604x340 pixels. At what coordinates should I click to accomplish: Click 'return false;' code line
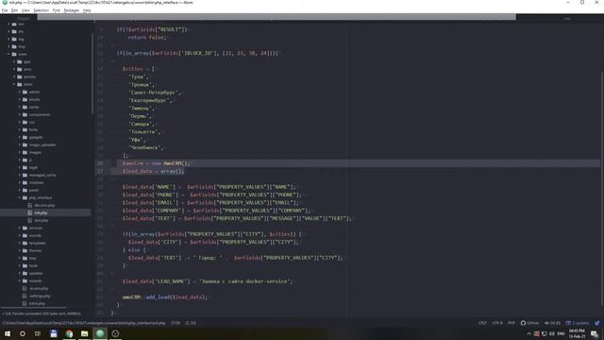pos(147,38)
